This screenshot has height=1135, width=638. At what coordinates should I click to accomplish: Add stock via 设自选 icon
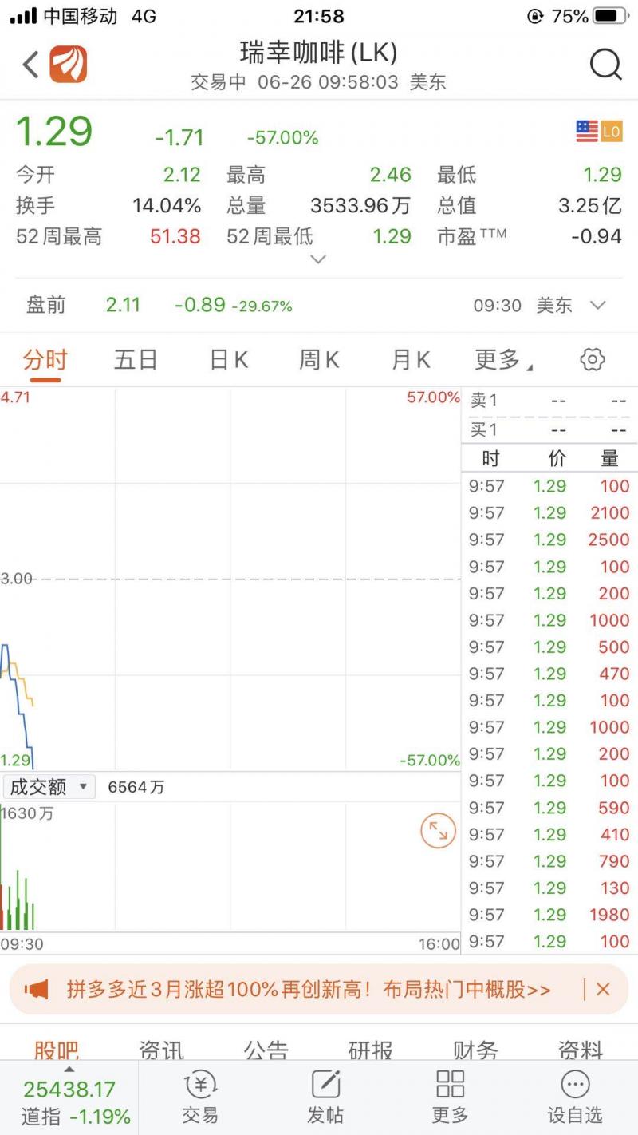(x=575, y=1097)
